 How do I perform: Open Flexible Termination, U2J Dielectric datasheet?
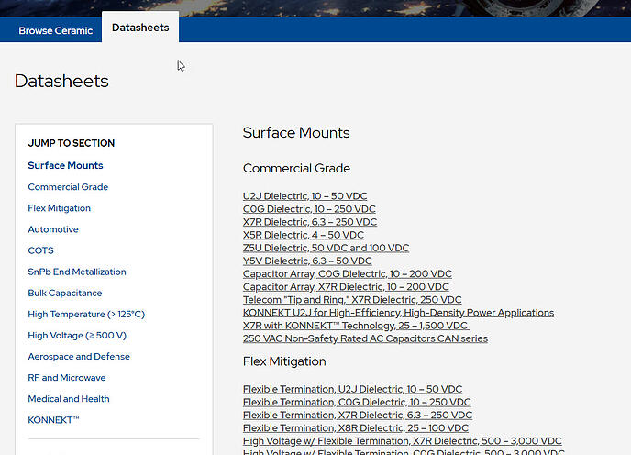pos(352,389)
